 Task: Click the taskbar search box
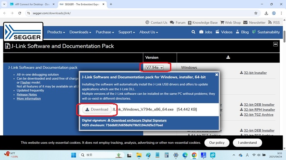(102, 155)
